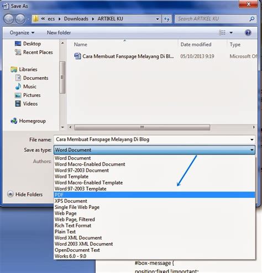Choose Web Page, Filtered option
Image resolution: width=262 pixels, height=273 pixels.
[x=154, y=219]
